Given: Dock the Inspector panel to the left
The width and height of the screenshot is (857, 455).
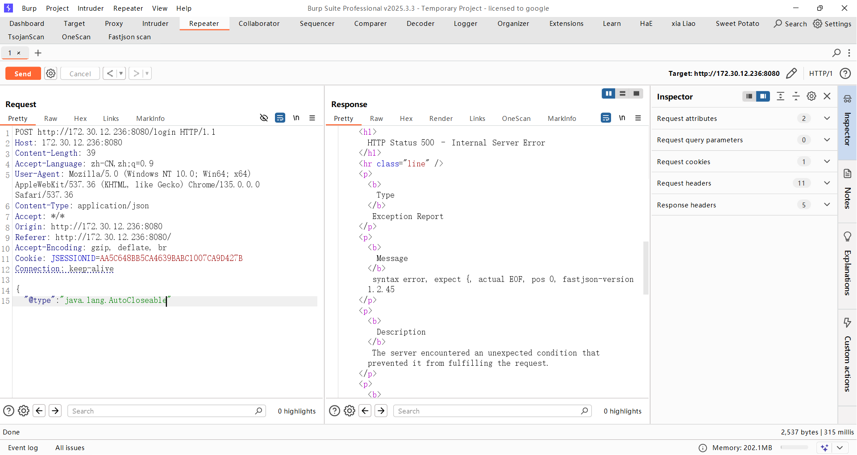Looking at the screenshot, I should [x=749, y=96].
